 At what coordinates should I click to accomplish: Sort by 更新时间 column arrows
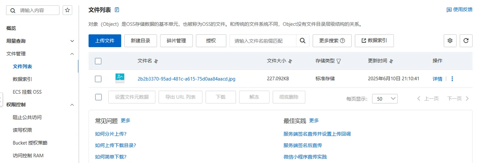coord(391,61)
